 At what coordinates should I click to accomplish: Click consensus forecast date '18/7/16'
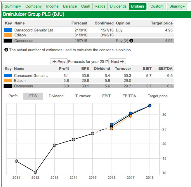pos(81,40)
